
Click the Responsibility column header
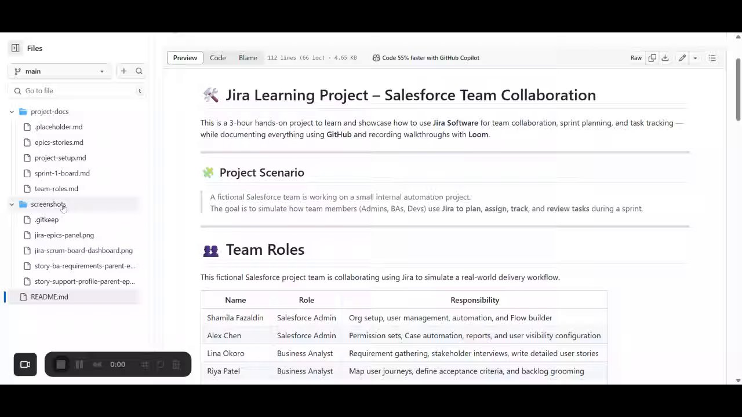point(475,300)
